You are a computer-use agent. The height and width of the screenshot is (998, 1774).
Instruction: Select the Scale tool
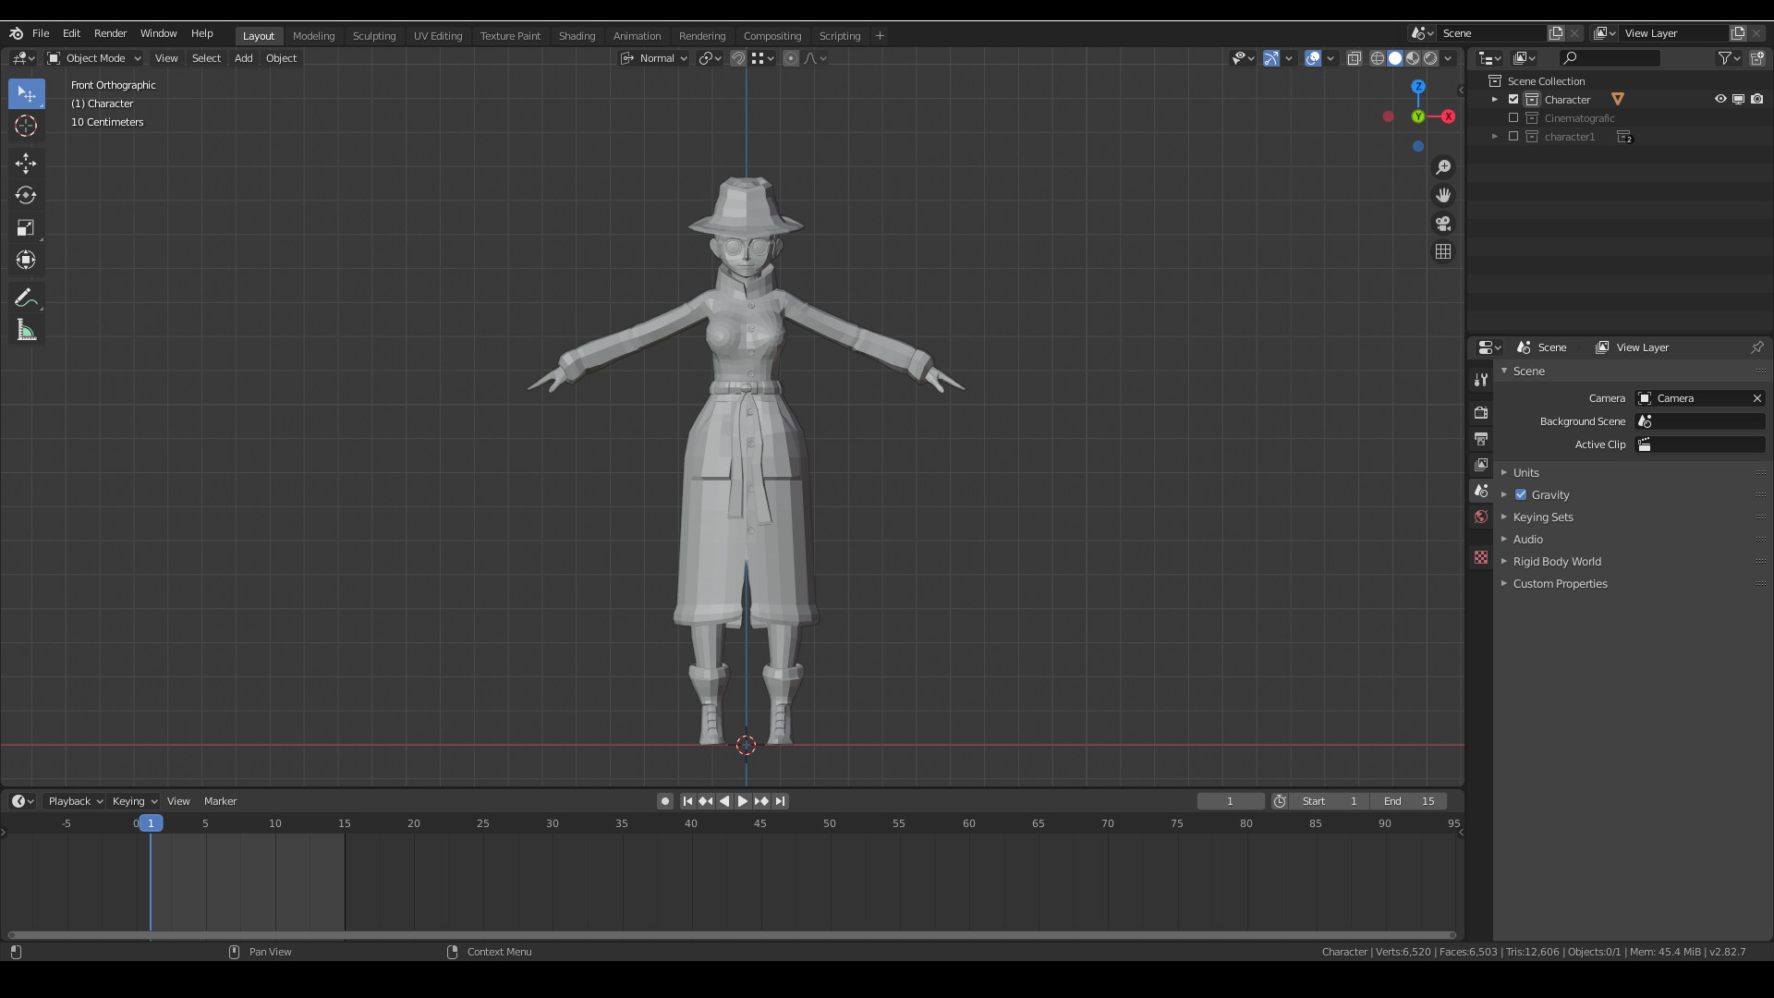tap(26, 227)
